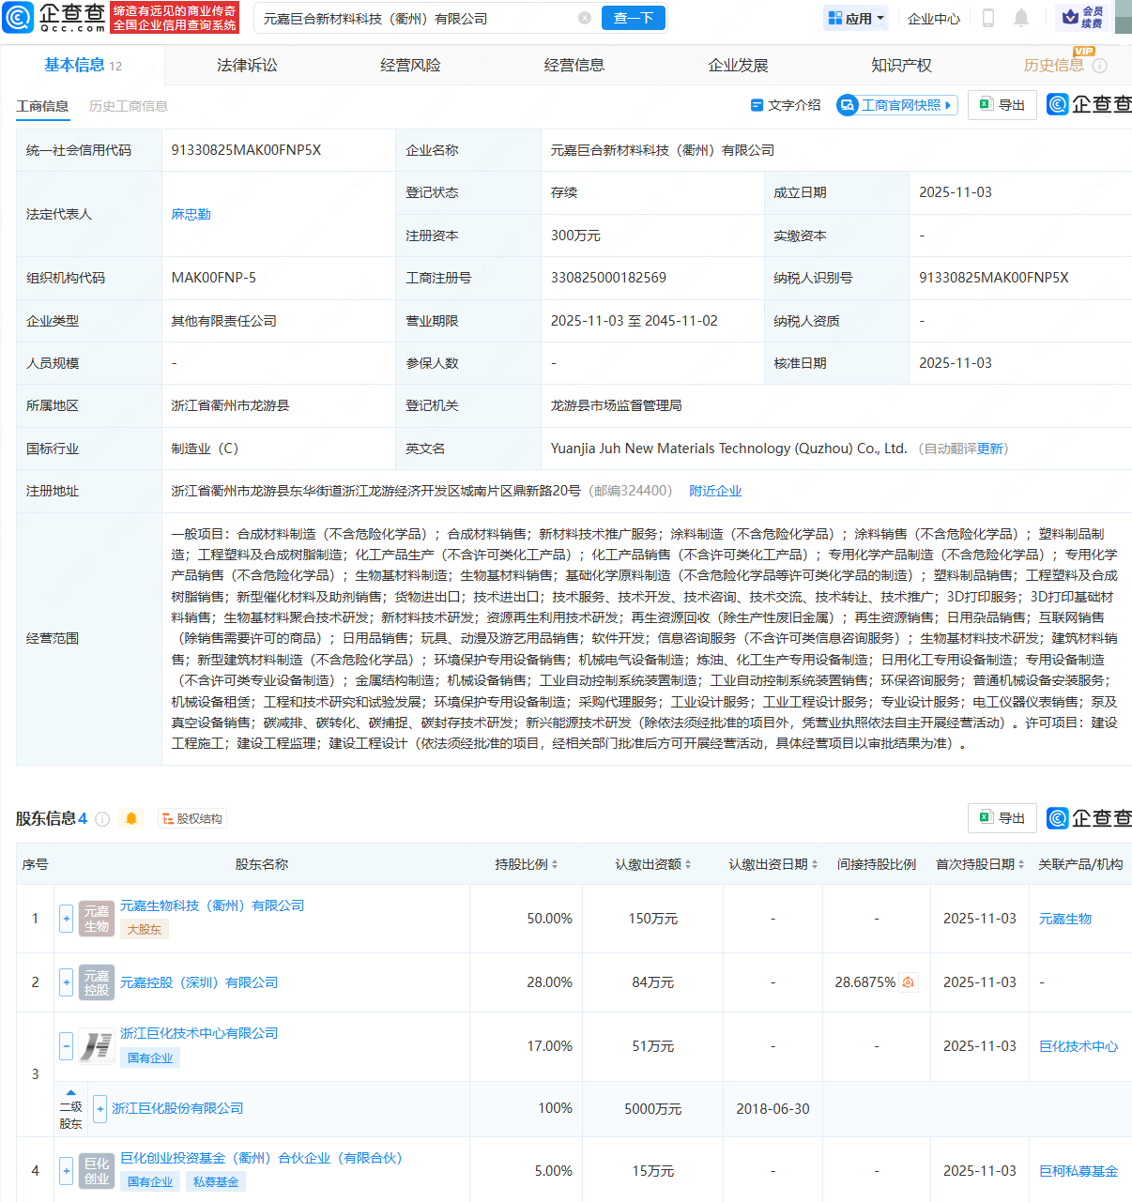
Task: Click the 查一下 search button
Action: pyautogui.click(x=633, y=18)
